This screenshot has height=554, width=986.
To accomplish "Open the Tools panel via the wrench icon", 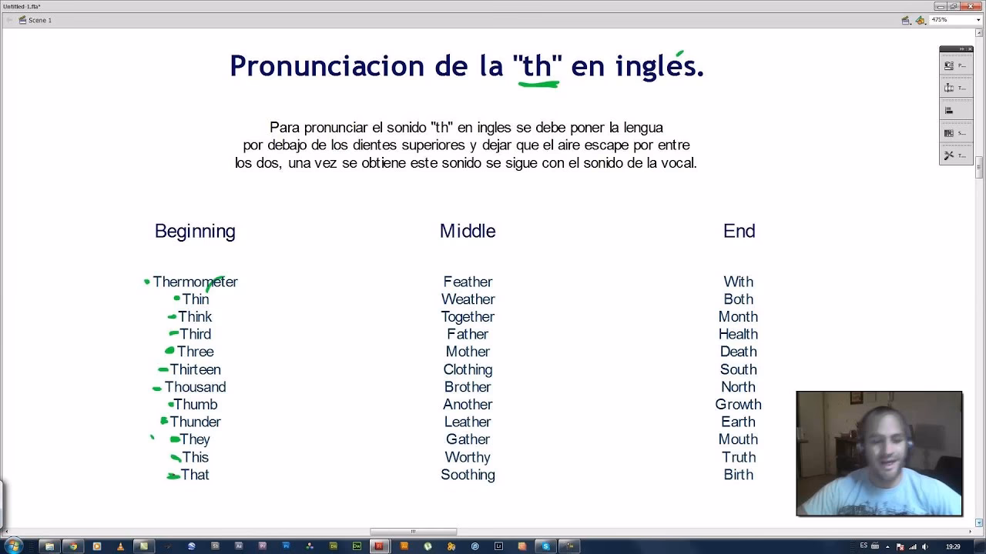I will tap(949, 154).
